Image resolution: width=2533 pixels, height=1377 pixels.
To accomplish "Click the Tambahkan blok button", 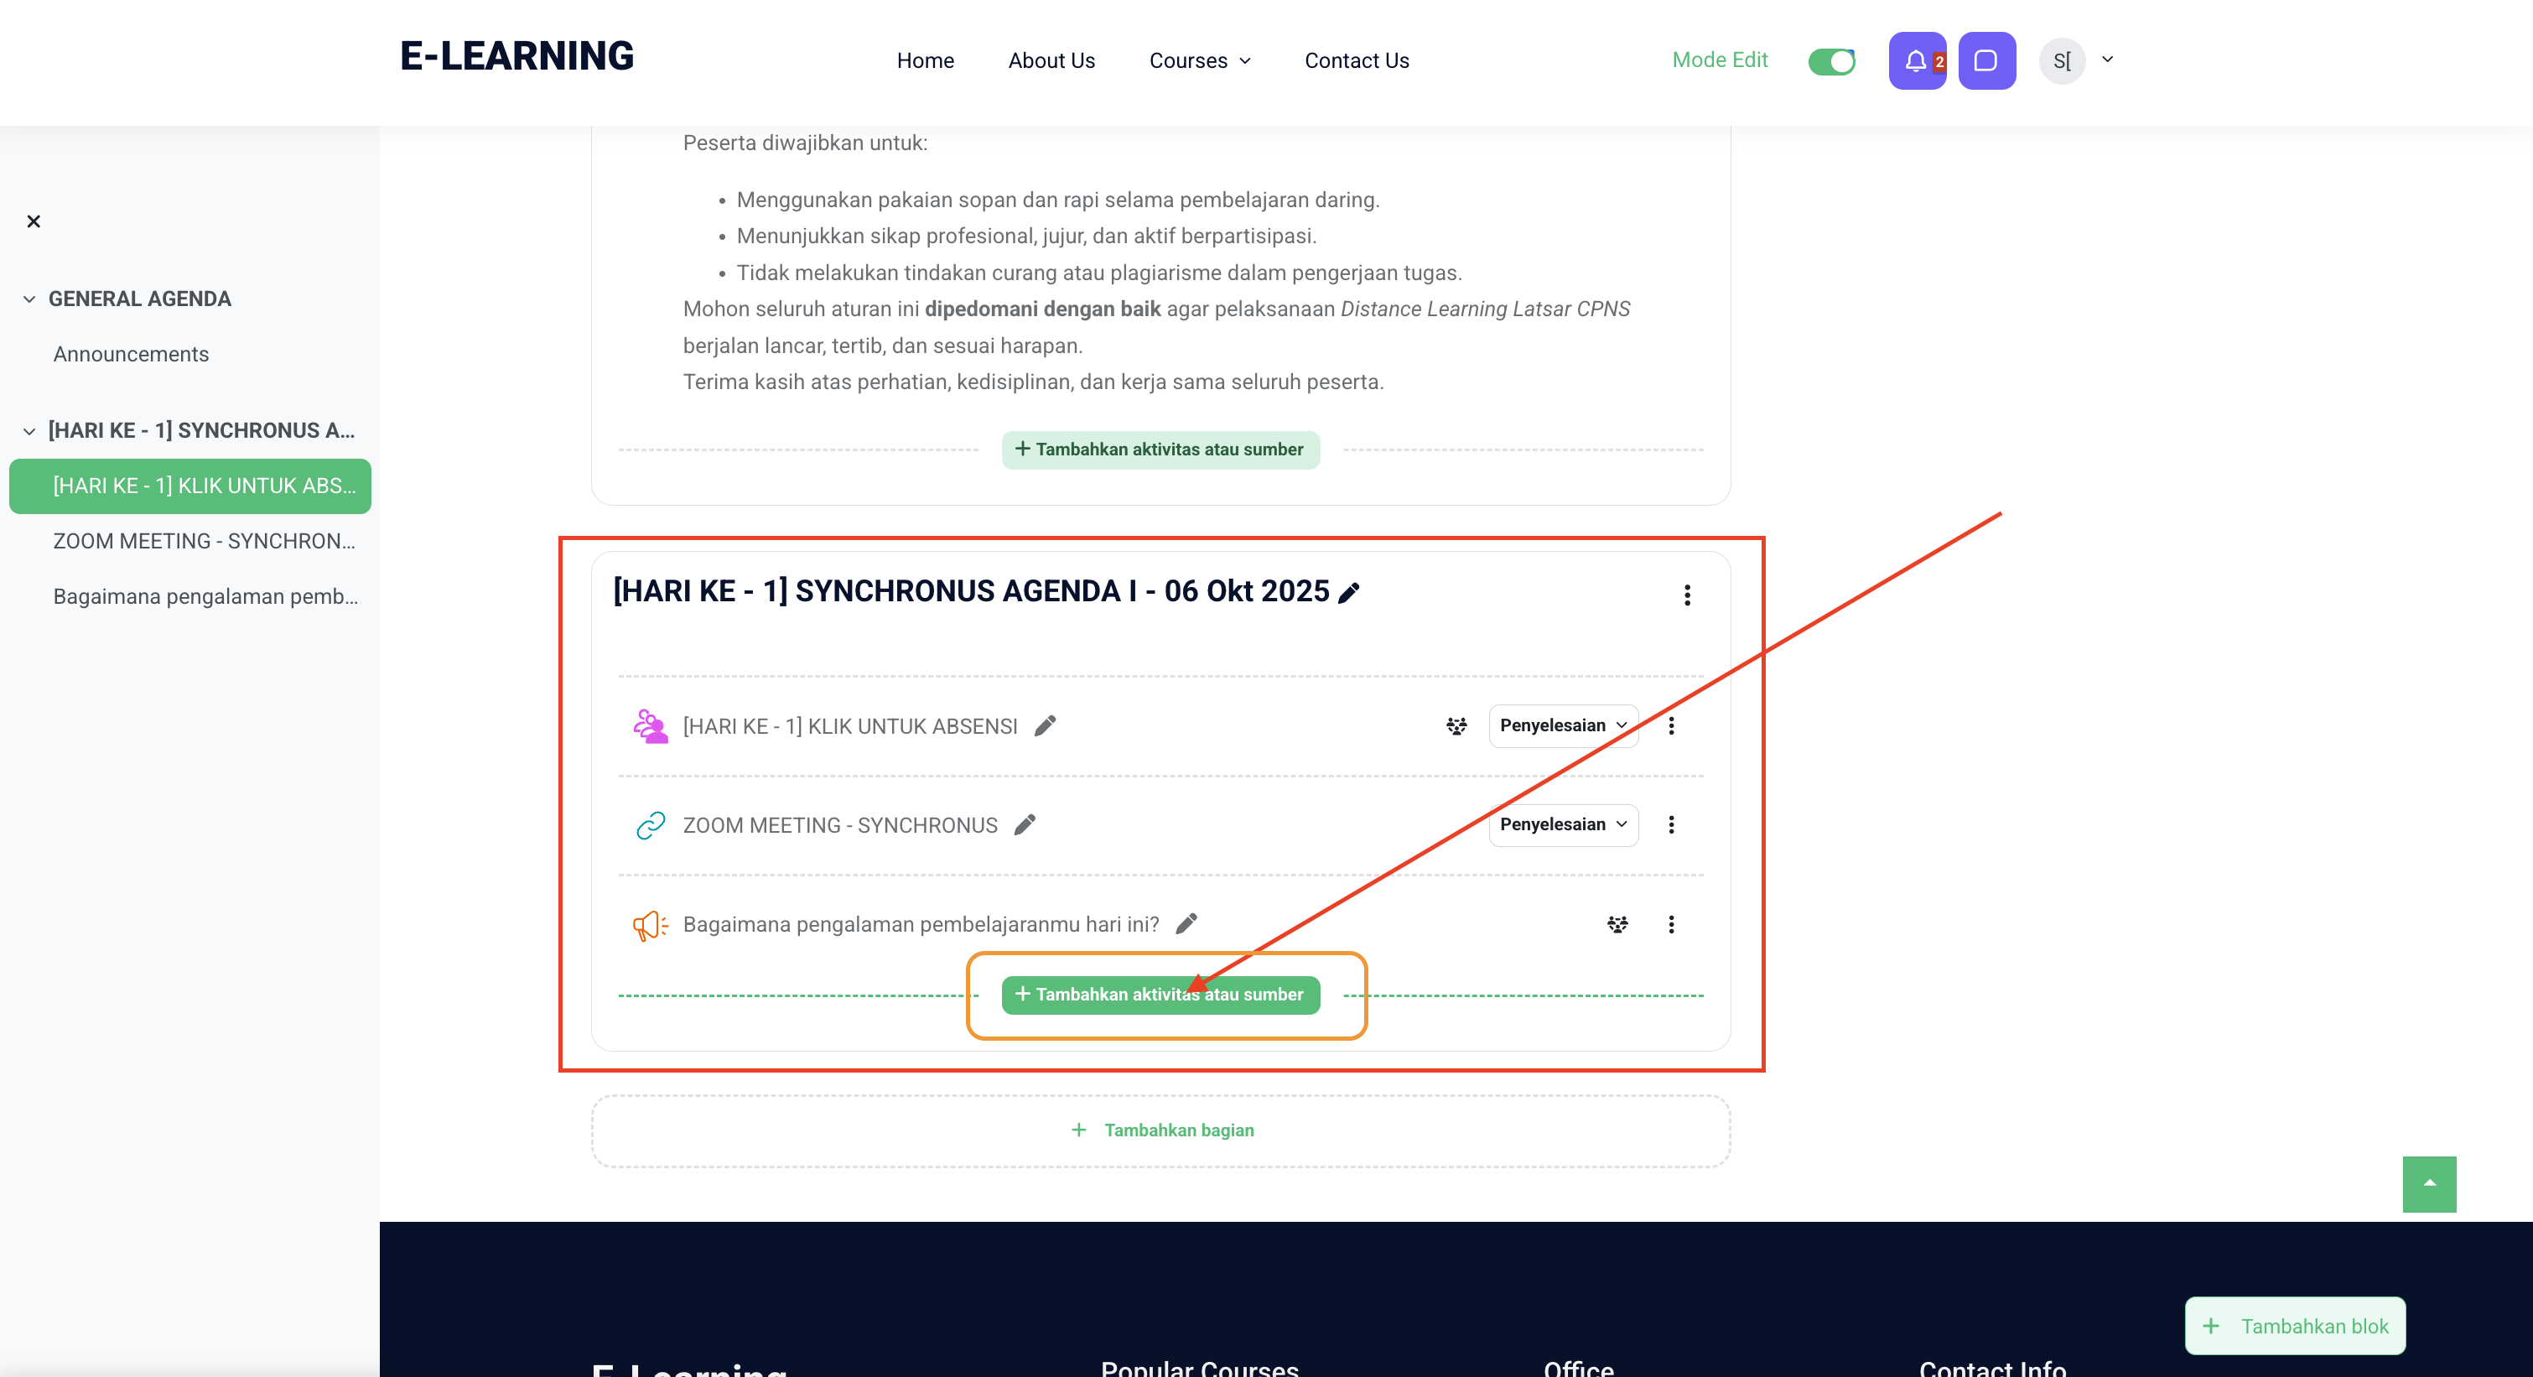I will coord(2294,1326).
